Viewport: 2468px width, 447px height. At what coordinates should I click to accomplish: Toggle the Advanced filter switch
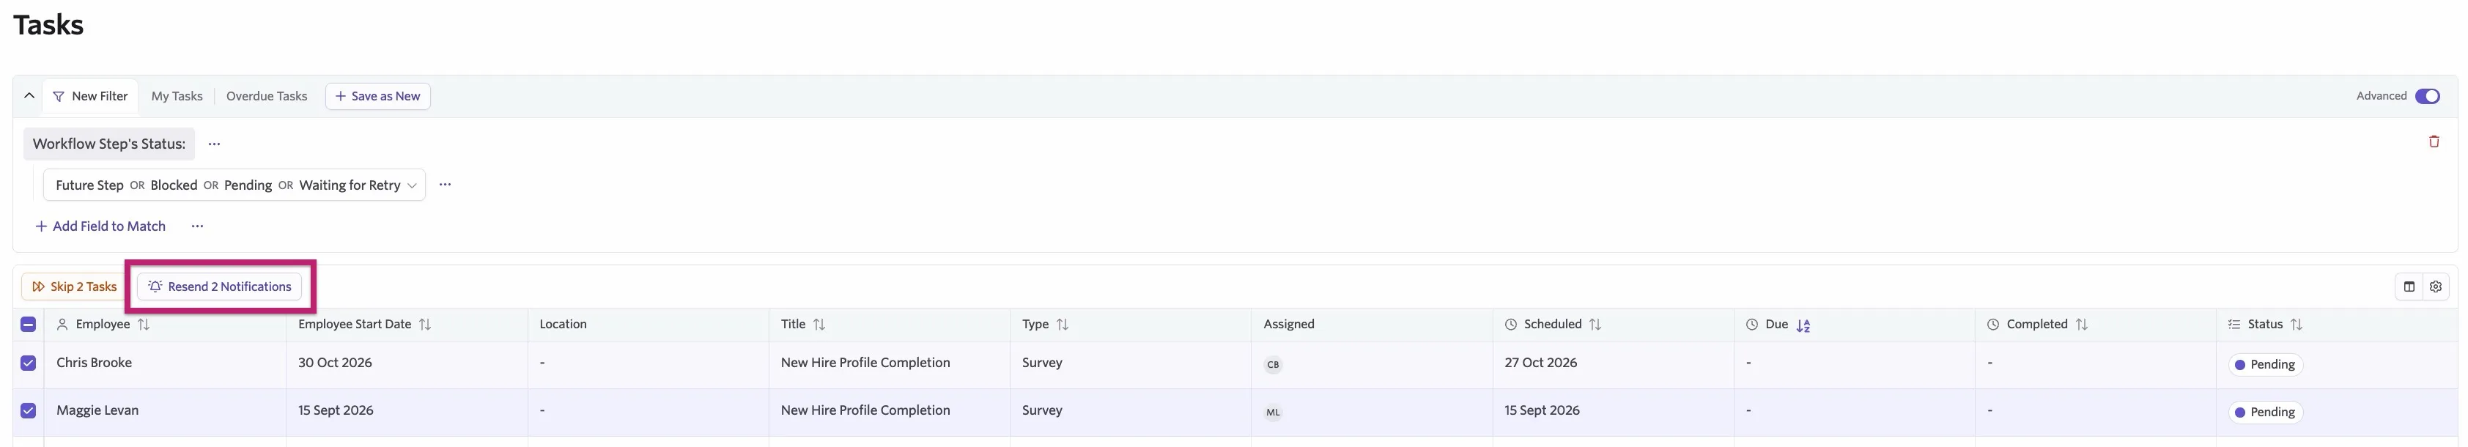click(x=2427, y=96)
